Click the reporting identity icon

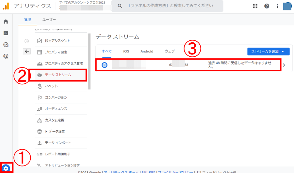[40, 154]
